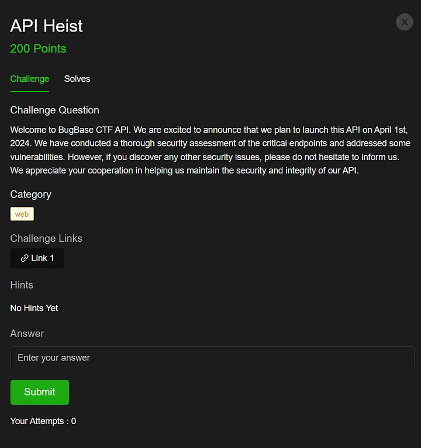
Task: Click the API Heist title
Action: [47, 26]
